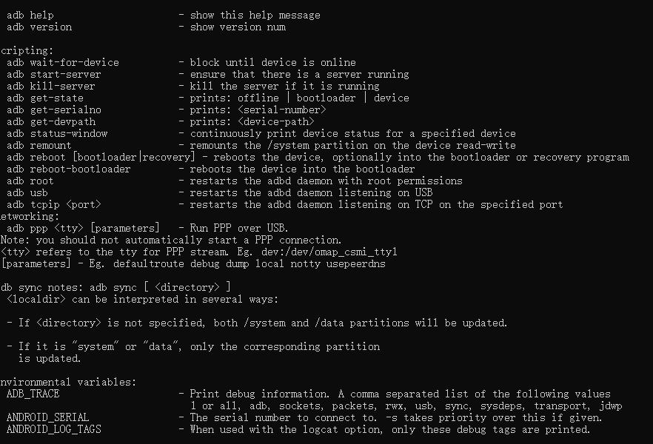The width and height of the screenshot is (653, 444).
Task: Click the "adb usb" command text
Action: [x=27, y=192]
